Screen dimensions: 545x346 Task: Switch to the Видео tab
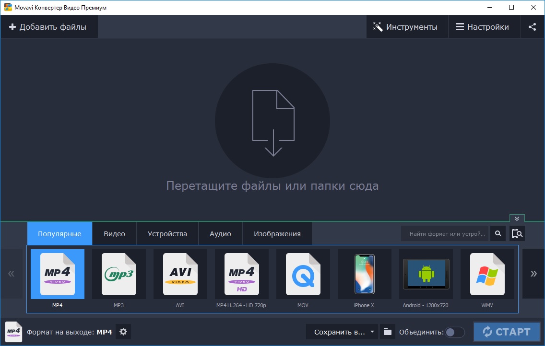point(114,234)
